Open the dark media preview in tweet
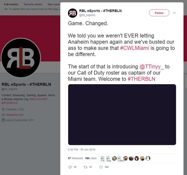Image resolution: width=187 pixels, height=175 pixels. [122, 115]
